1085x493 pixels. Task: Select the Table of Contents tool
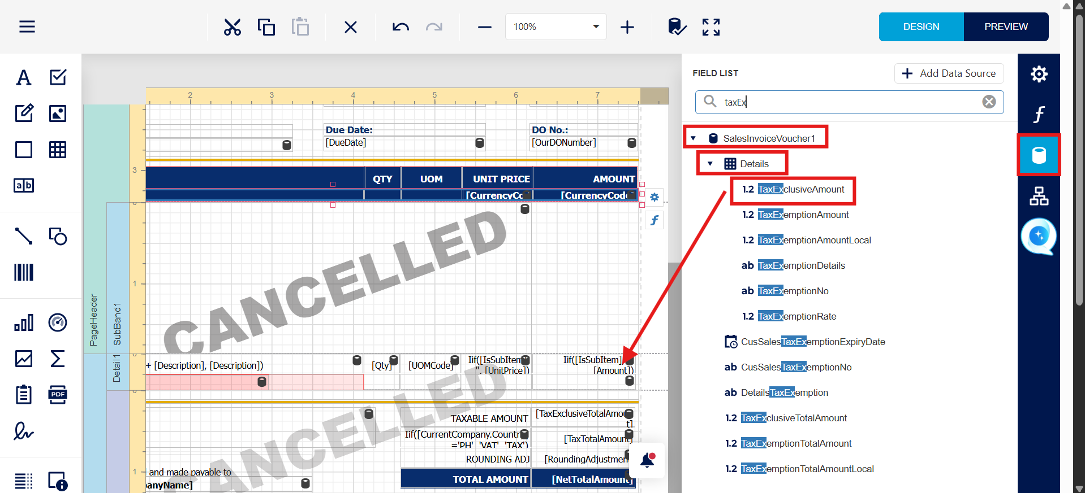(x=24, y=481)
